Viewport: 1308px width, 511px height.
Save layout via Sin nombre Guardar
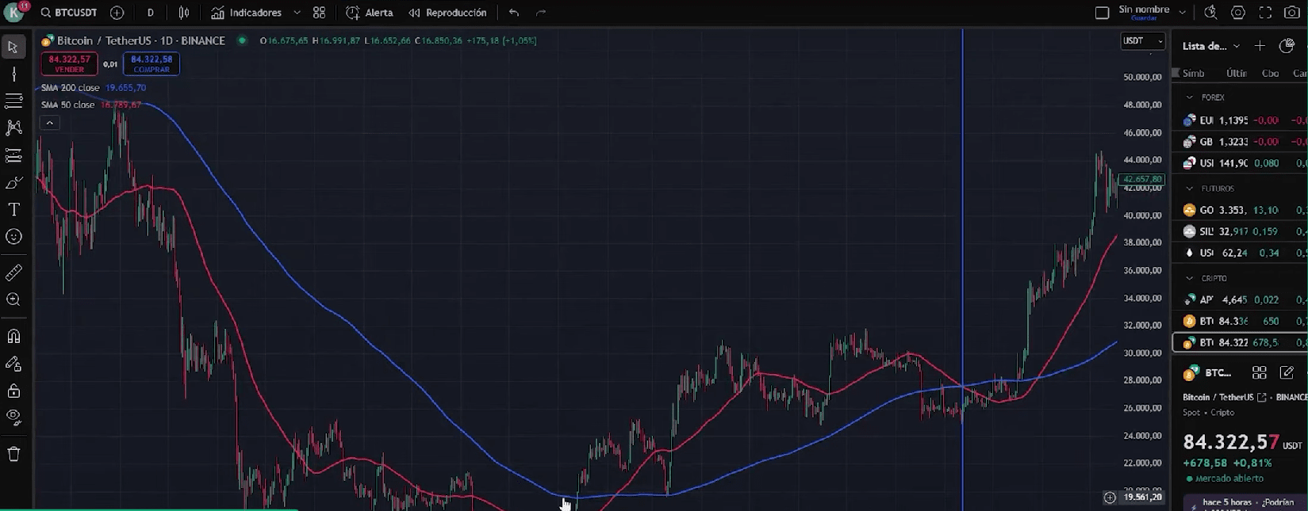(1144, 13)
